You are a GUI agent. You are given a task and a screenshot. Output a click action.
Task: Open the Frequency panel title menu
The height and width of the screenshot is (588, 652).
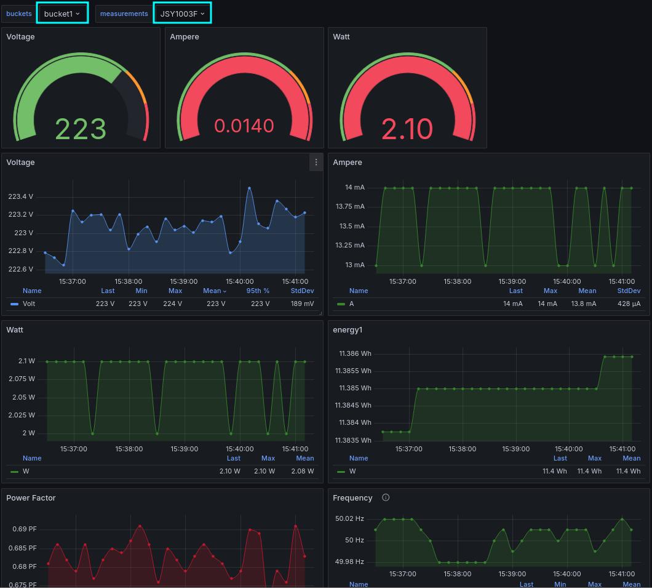click(x=352, y=497)
